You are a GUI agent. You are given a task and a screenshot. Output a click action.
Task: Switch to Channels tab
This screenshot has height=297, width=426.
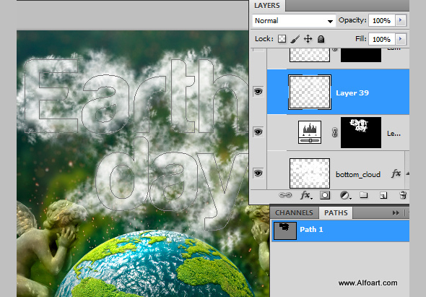coord(294,212)
